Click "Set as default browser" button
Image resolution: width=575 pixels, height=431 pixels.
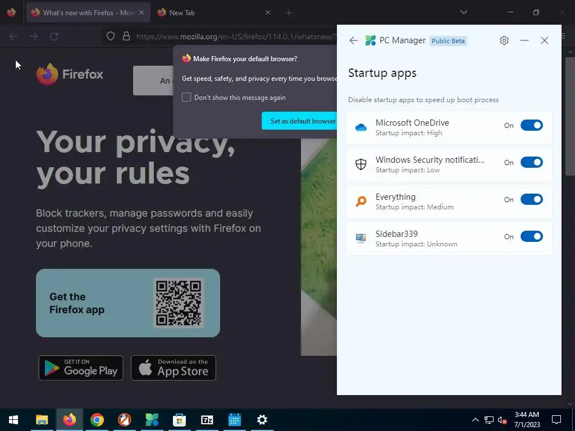coord(299,121)
